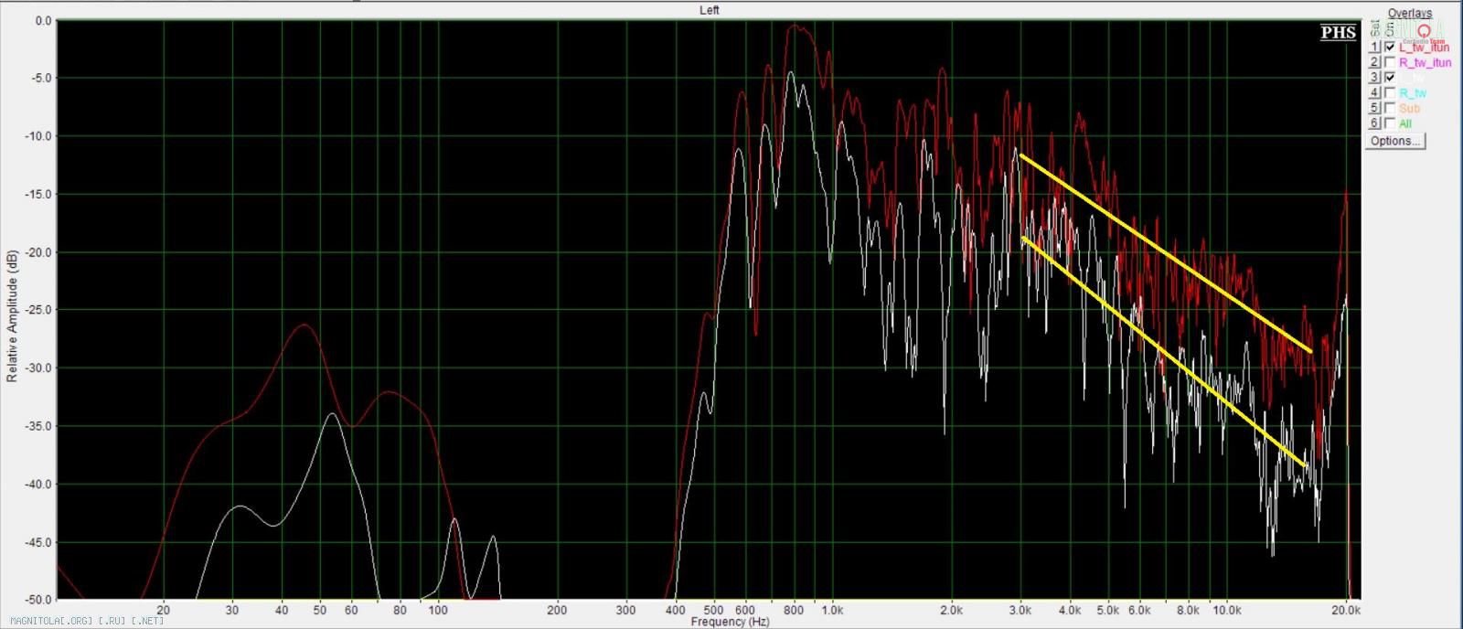Show the R_tw overlay curve
Screen dimensions: 1463x629
pos(1390,93)
